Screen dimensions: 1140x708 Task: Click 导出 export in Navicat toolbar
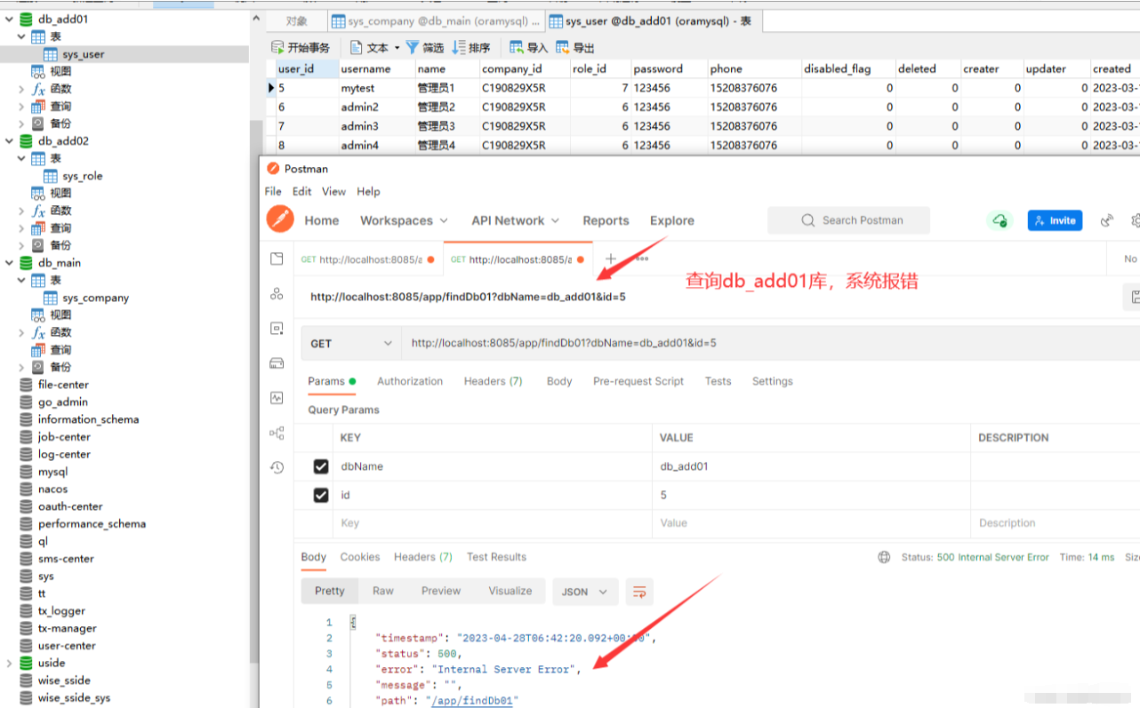pyautogui.click(x=574, y=47)
